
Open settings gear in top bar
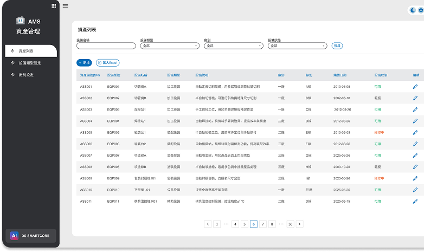pos(421,10)
